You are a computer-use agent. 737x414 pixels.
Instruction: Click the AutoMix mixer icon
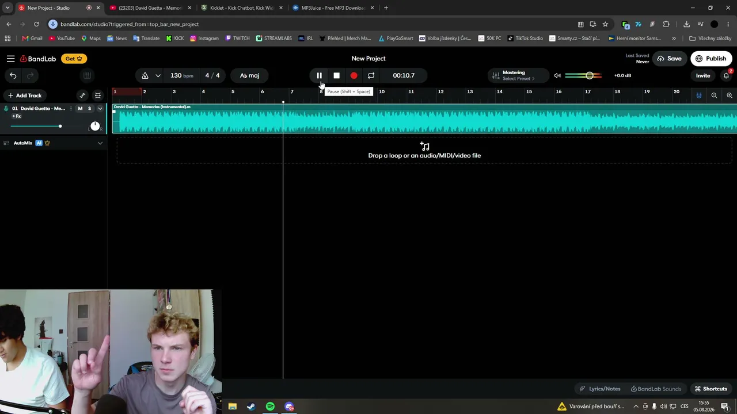coord(6,143)
